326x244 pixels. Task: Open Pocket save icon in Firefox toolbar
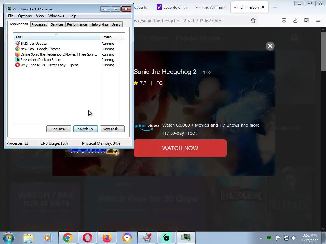pyautogui.click(x=284, y=20)
